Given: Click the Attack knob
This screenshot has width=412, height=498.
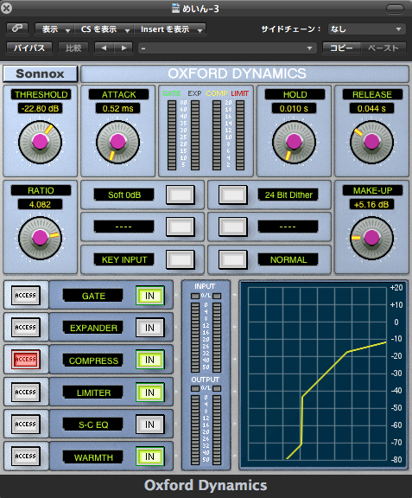Looking at the screenshot, I should point(117,142).
